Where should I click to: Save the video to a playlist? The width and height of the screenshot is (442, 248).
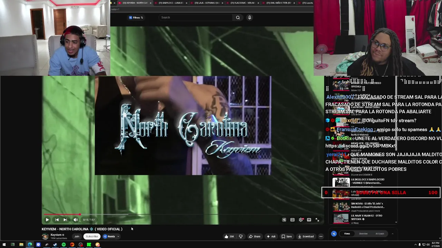287,237
